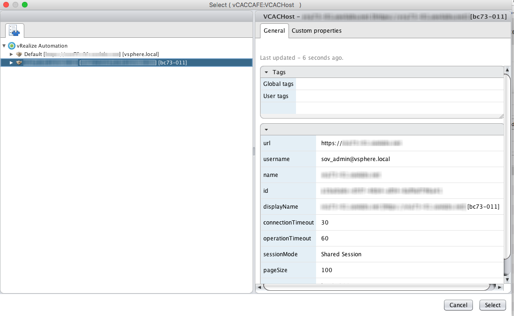Click the username value sov_admin@vsphere.local
This screenshot has width=514, height=316.
coord(356,159)
